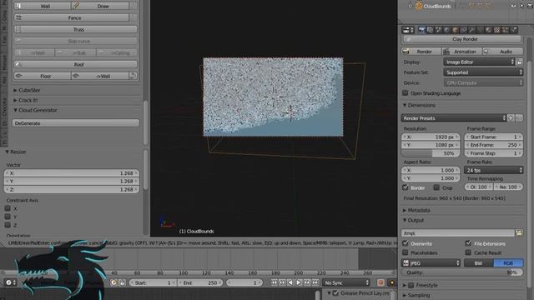Click the Audio button
The image size is (534, 300).
pyautogui.click(x=502, y=52)
